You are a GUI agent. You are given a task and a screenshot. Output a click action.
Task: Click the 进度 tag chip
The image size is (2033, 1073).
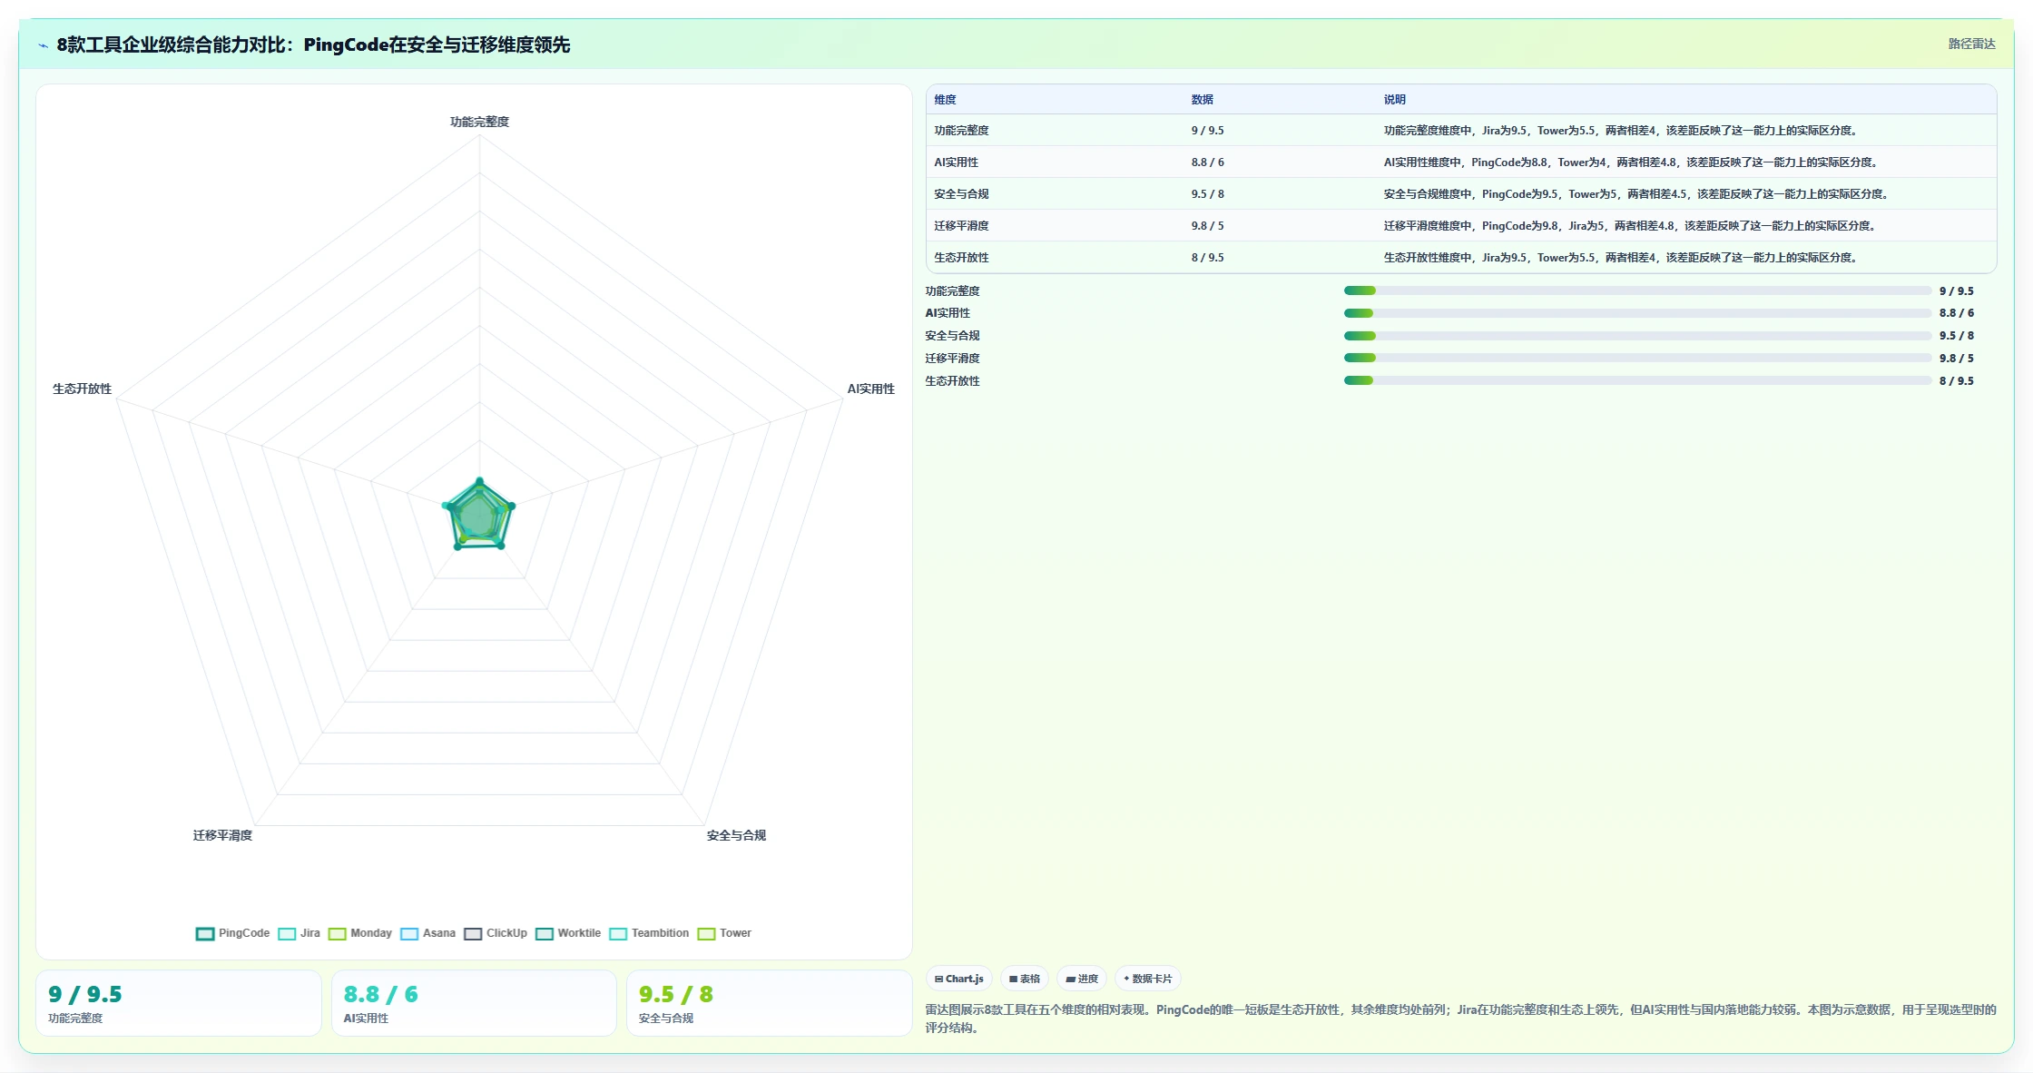1082,979
